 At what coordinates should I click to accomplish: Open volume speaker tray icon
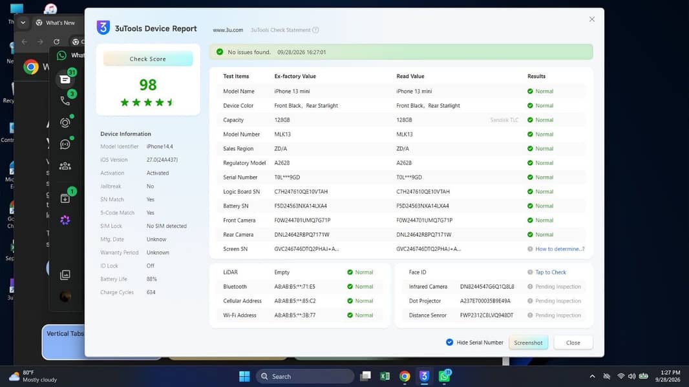click(632, 376)
